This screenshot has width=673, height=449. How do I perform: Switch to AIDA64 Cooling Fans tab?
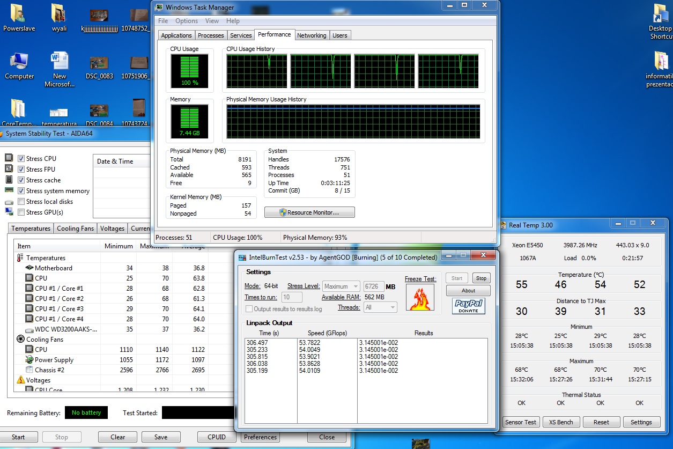point(75,229)
